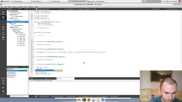Select the highlighted QPrintDialog completion entry
Viewport: 182px width, 102px height.
click(44, 70)
